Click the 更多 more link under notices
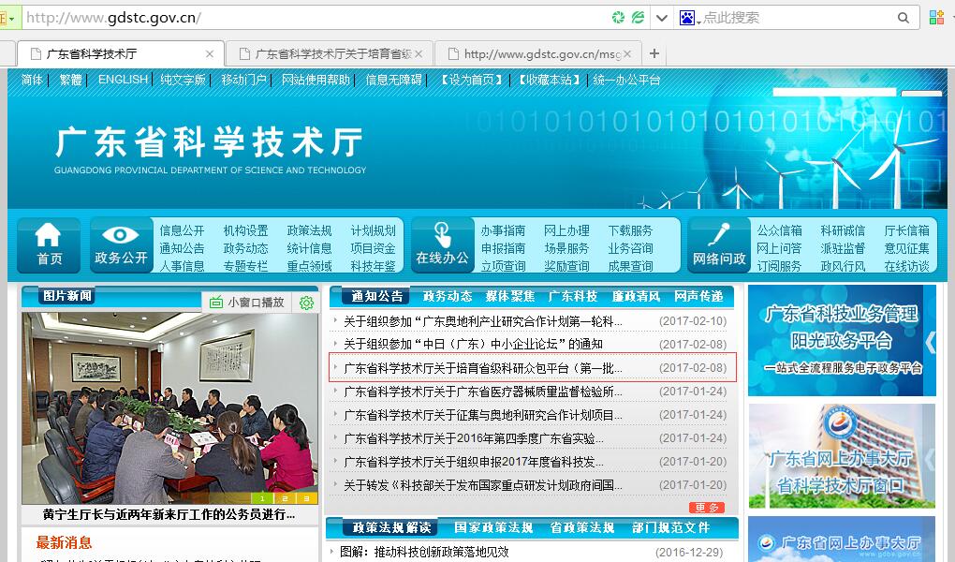 coord(706,508)
